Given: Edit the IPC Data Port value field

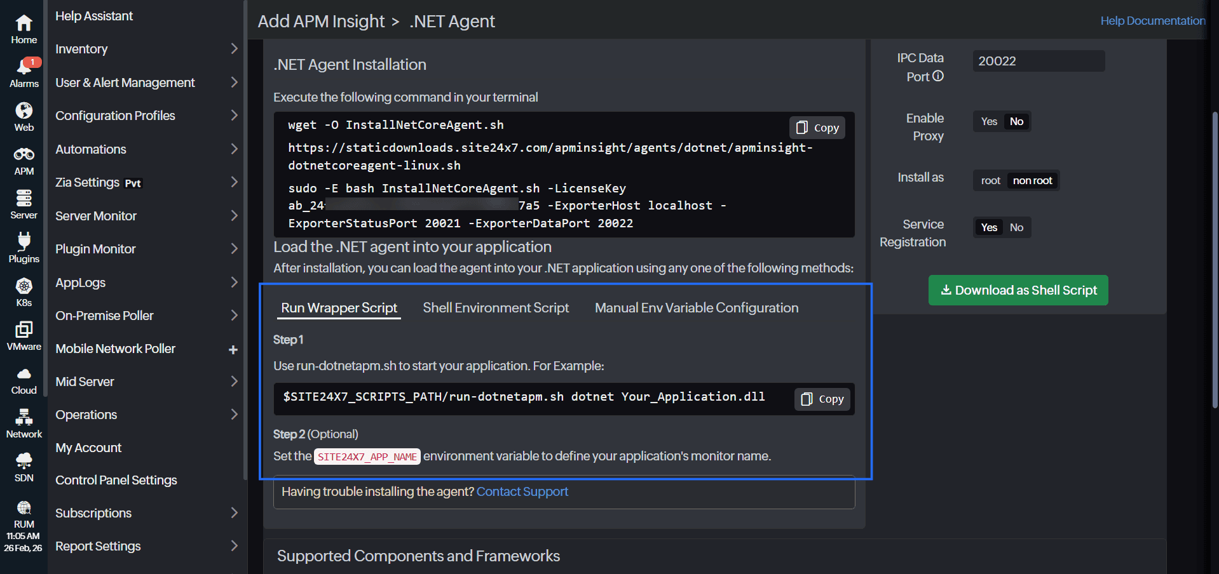Looking at the screenshot, I should [x=1038, y=61].
